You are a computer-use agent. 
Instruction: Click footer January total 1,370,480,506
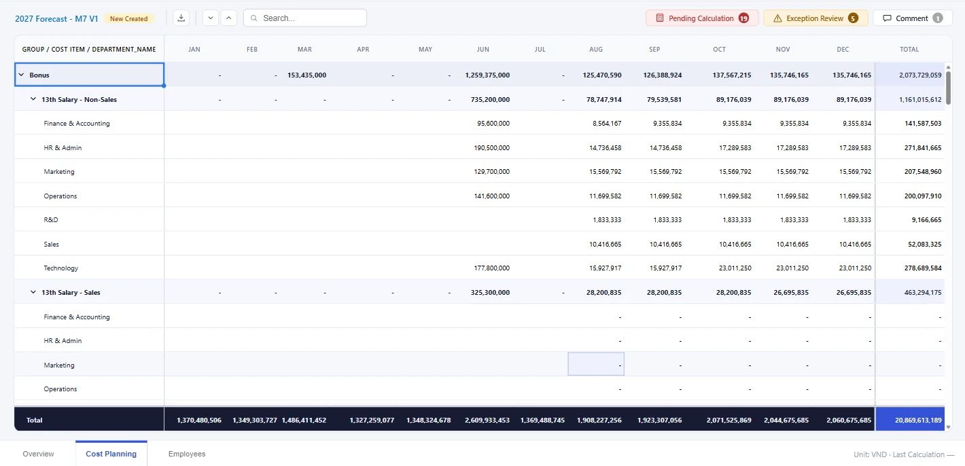[198, 420]
